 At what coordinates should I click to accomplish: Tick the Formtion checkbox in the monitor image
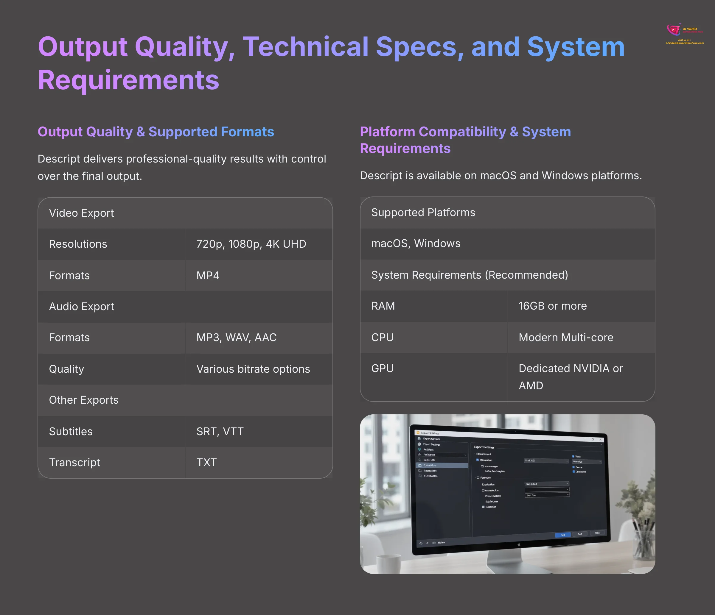tap(478, 478)
